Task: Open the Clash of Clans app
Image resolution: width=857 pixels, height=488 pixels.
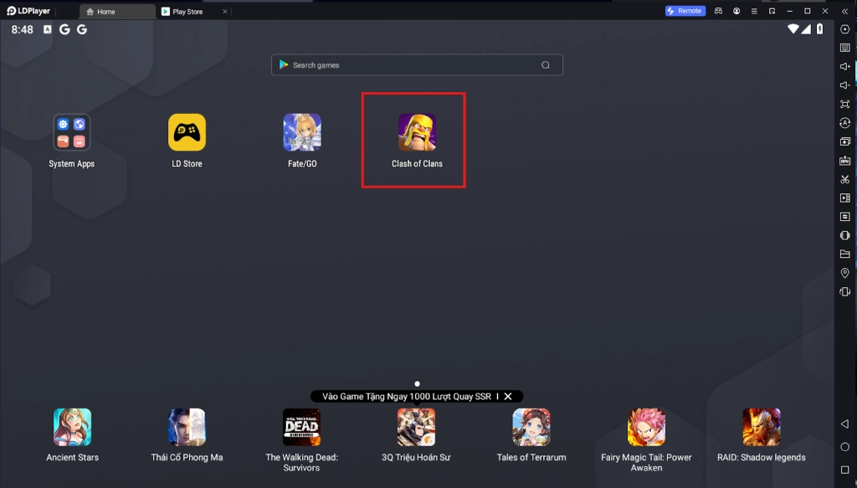Action: click(417, 132)
